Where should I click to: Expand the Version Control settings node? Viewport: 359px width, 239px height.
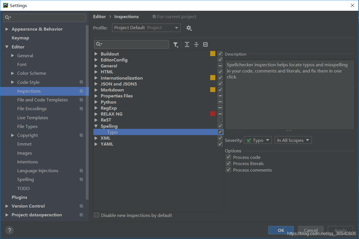click(7, 206)
